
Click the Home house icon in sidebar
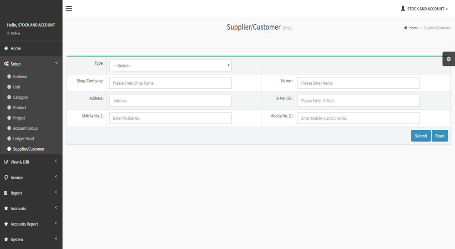[6, 48]
